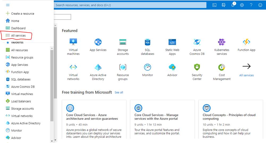Click Create a resource in sidebar
This screenshot has height=143, width=266.
pyautogui.click(x=20, y=14)
